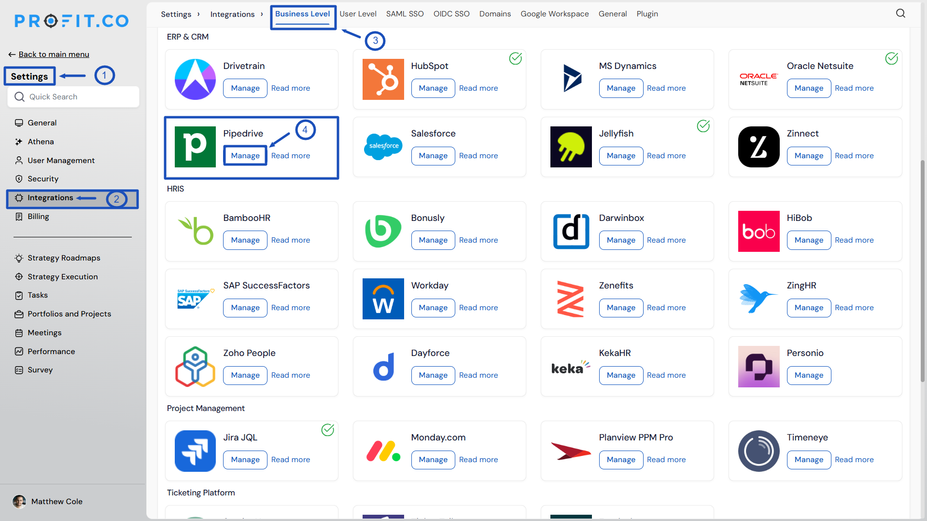Click Manage for Salesforce
This screenshot has height=521, width=927.
[x=433, y=156]
